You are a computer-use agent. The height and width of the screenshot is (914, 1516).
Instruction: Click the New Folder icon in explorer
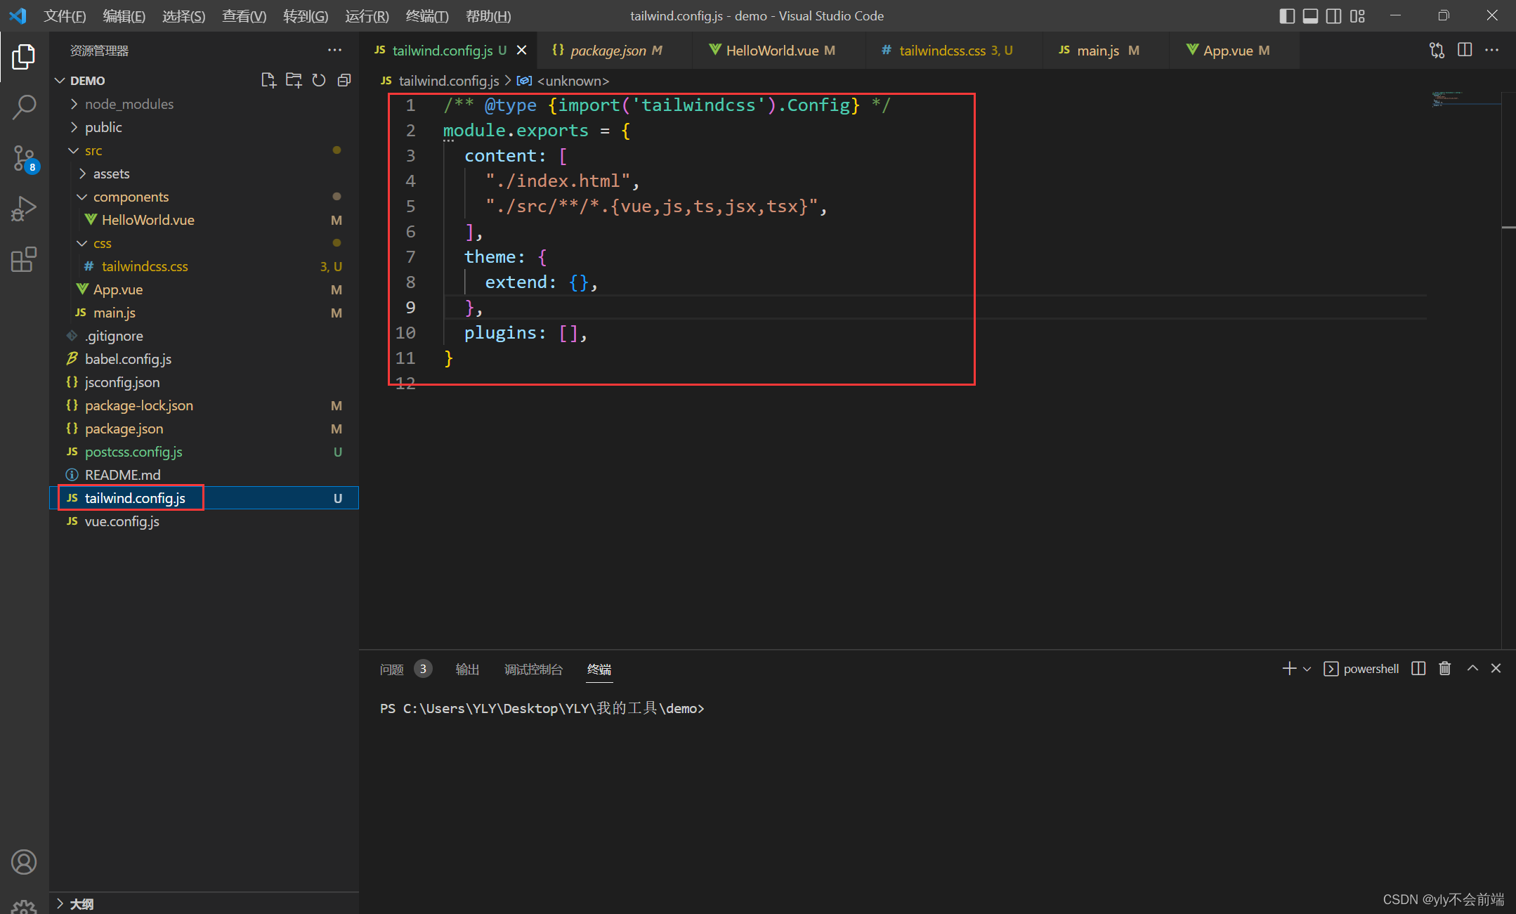coord(294,80)
